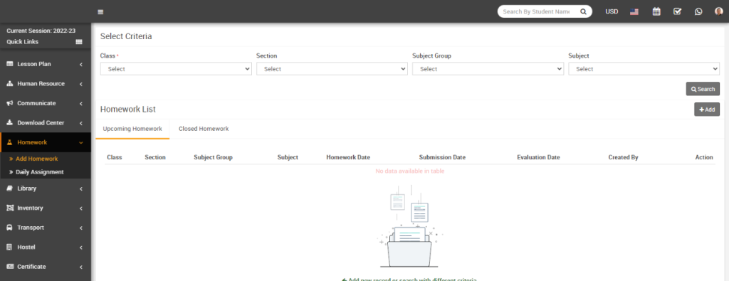729x281 pixels.
Task: Click 'Current Session: 2022-23' text
Action: (x=41, y=31)
